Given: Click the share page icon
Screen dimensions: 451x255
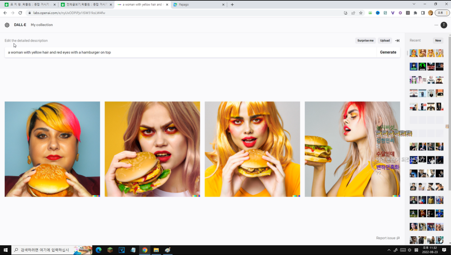Looking at the screenshot, I should point(353,13).
